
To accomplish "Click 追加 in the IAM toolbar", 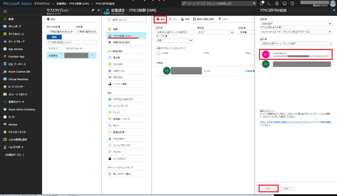I will coord(160,19).
